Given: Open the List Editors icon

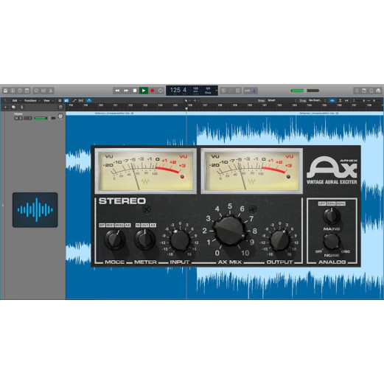Looking at the screenshot, I should [x=357, y=91].
